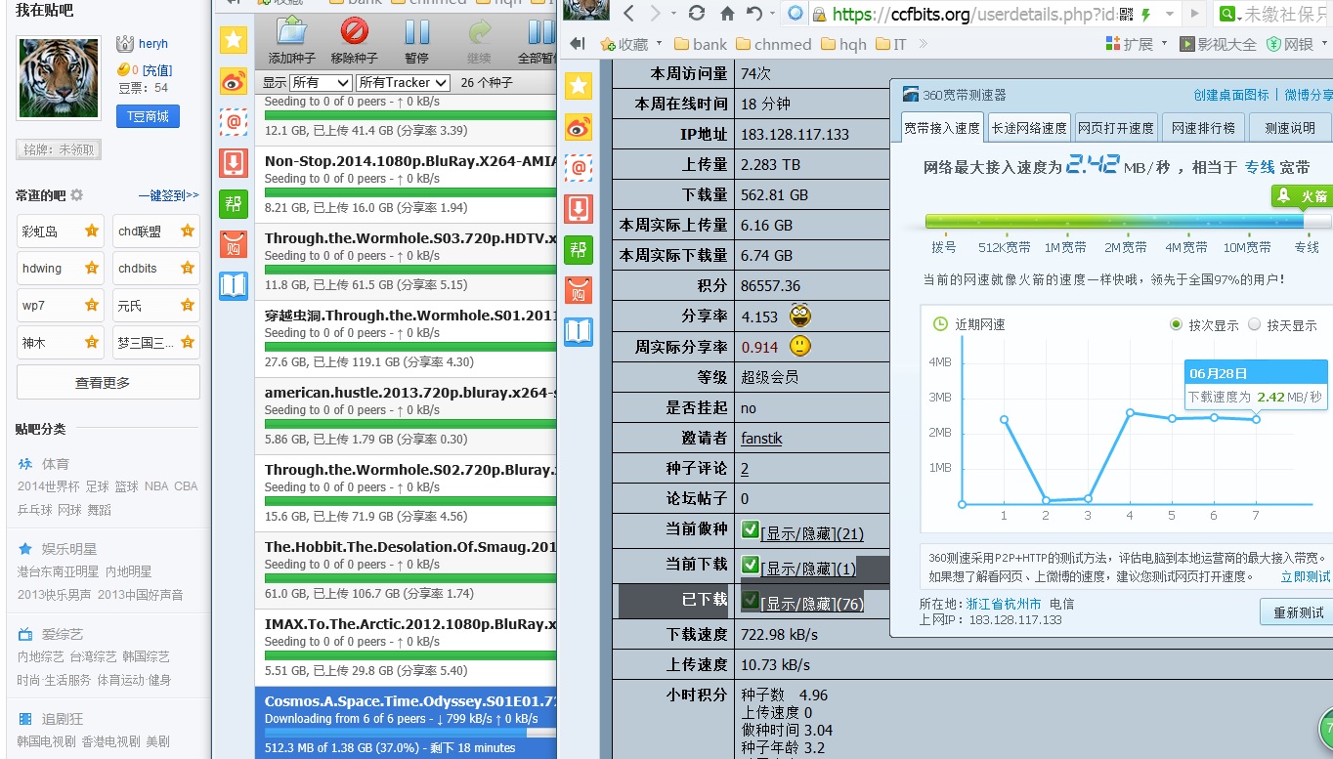Toggle the star beside 彩虹岛
The image size is (1333, 759).
pyautogui.click(x=92, y=232)
